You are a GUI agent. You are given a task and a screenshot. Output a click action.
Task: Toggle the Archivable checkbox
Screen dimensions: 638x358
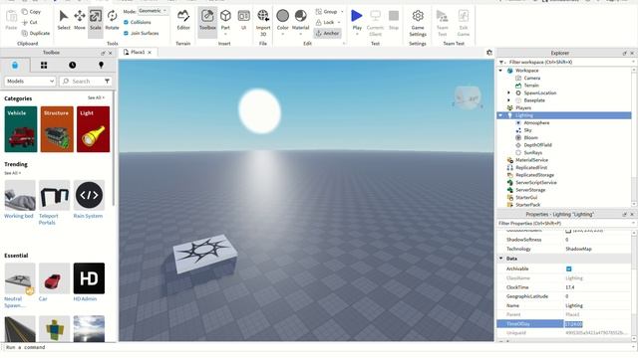point(568,268)
